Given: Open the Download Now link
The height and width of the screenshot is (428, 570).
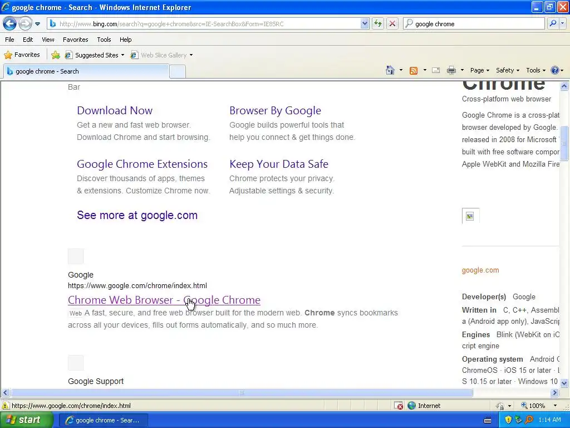Looking at the screenshot, I should (115, 111).
